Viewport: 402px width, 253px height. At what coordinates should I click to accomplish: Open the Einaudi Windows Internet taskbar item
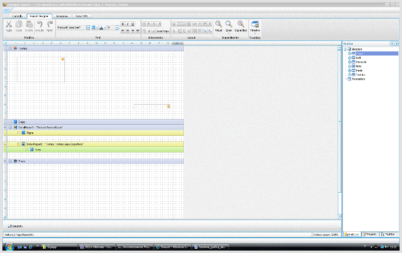point(172,247)
